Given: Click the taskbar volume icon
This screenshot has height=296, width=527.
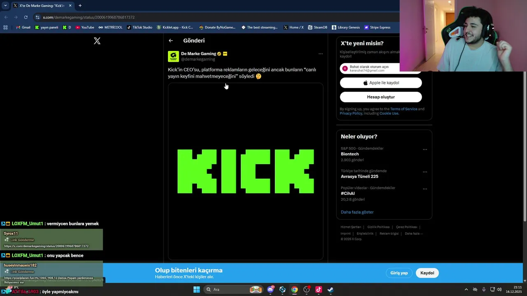Looking at the screenshot, I should click(x=499, y=289).
